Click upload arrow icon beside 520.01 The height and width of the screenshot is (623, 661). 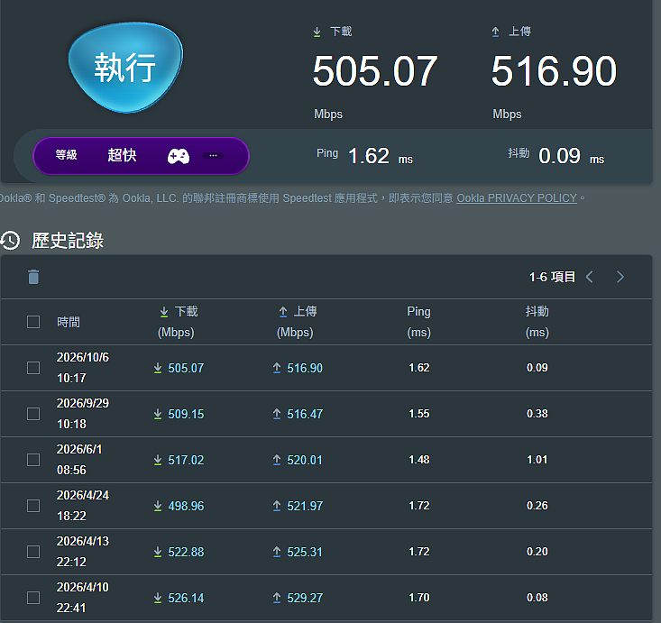[x=277, y=460]
